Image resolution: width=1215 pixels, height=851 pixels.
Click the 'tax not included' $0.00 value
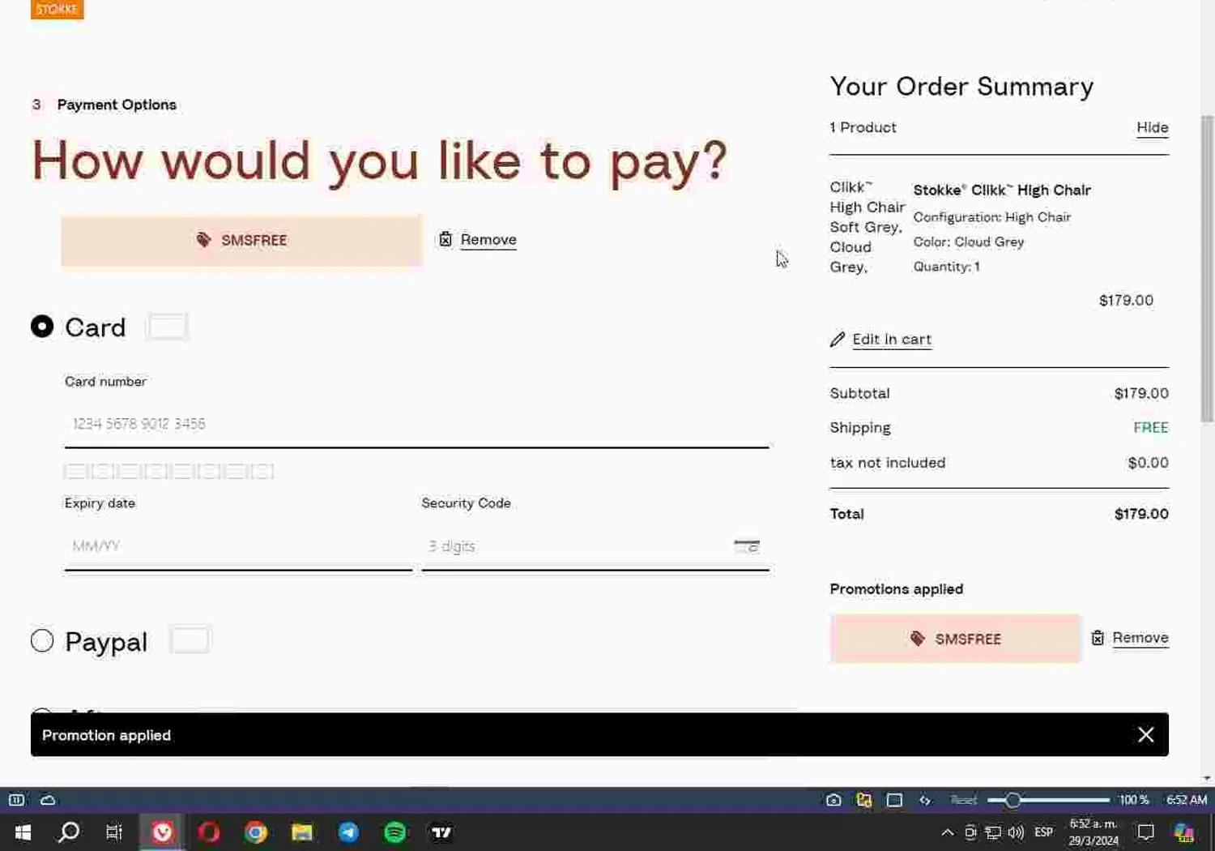1148,463
